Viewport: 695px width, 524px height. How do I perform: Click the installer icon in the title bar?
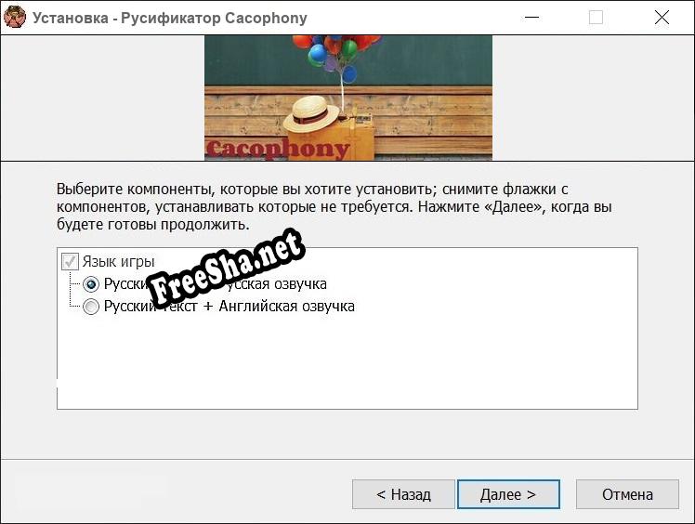point(15,18)
